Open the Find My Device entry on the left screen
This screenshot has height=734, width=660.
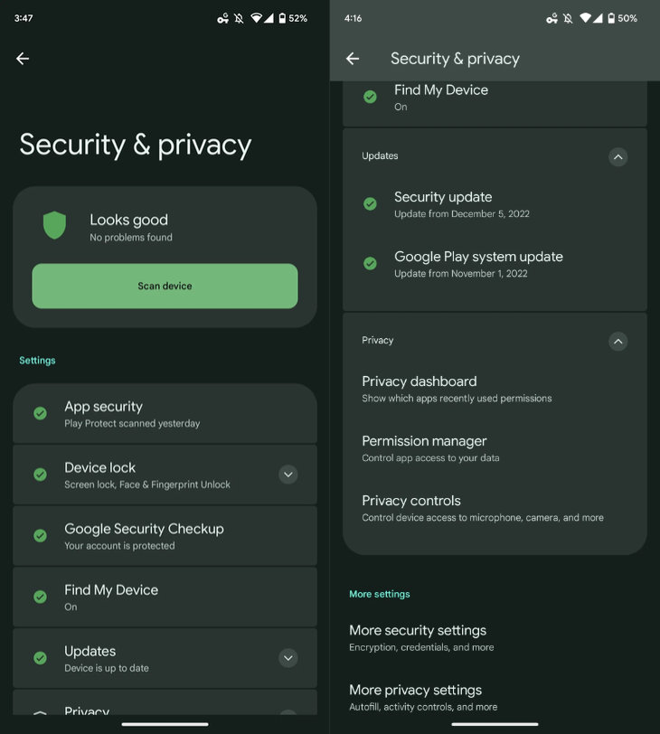click(x=165, y=597)
